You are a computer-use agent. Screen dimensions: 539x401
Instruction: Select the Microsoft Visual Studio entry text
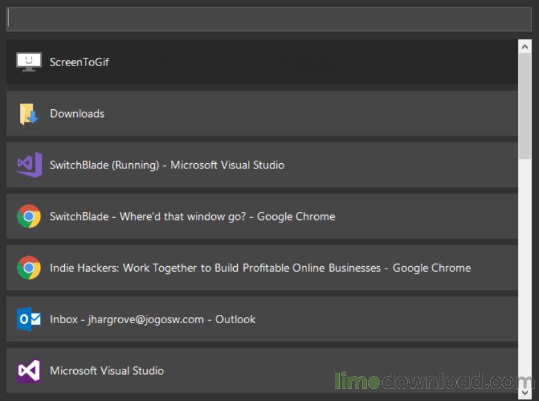tap(107, 371)
